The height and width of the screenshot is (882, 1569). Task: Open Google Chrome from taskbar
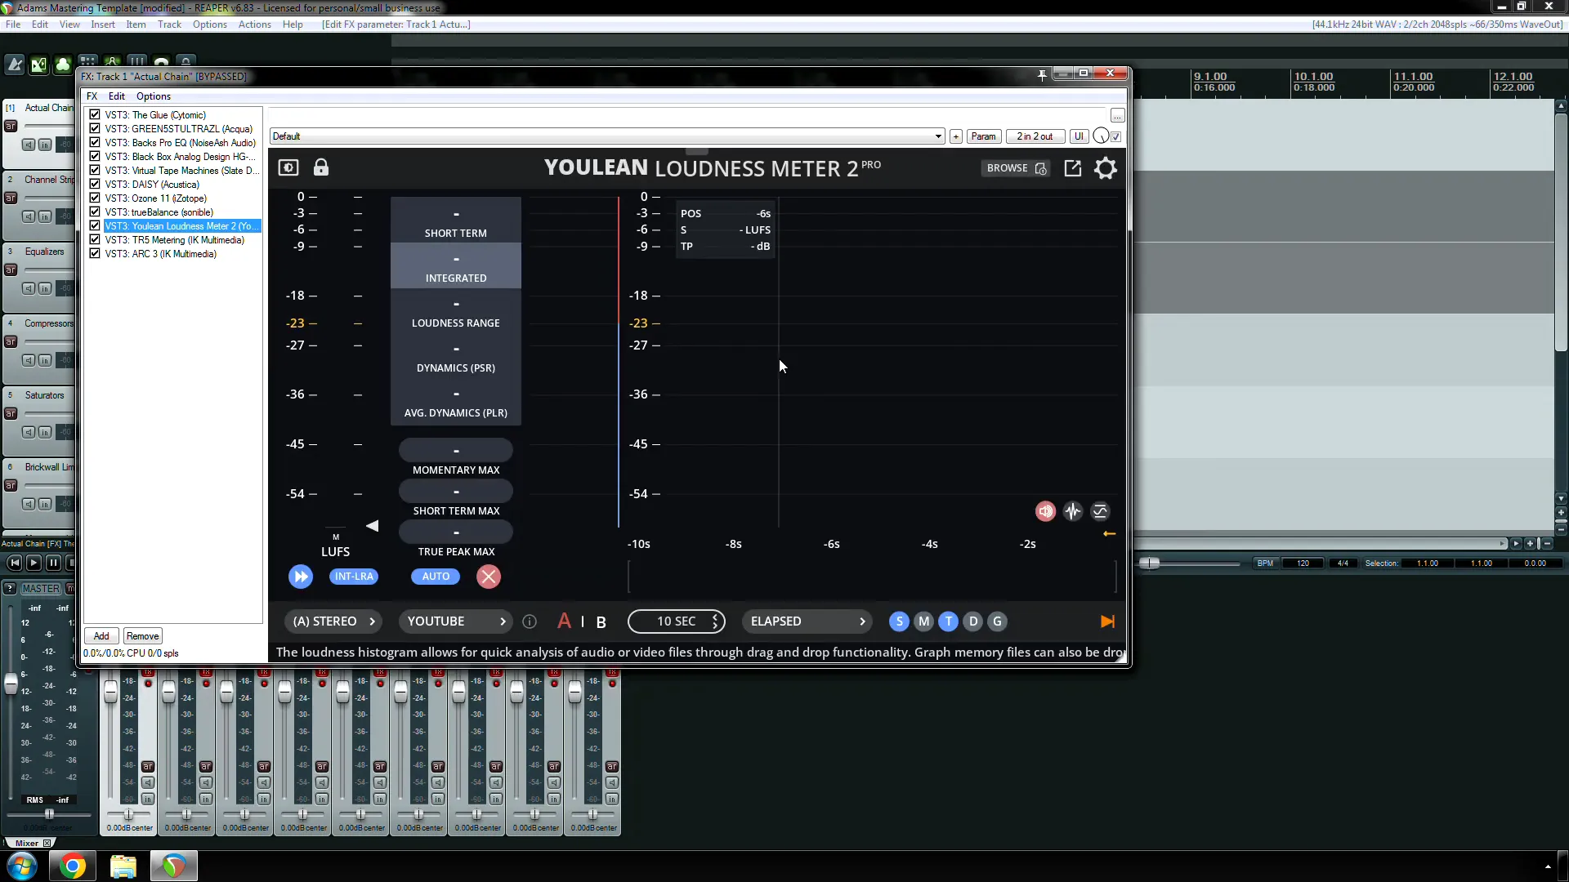[72, 866]
